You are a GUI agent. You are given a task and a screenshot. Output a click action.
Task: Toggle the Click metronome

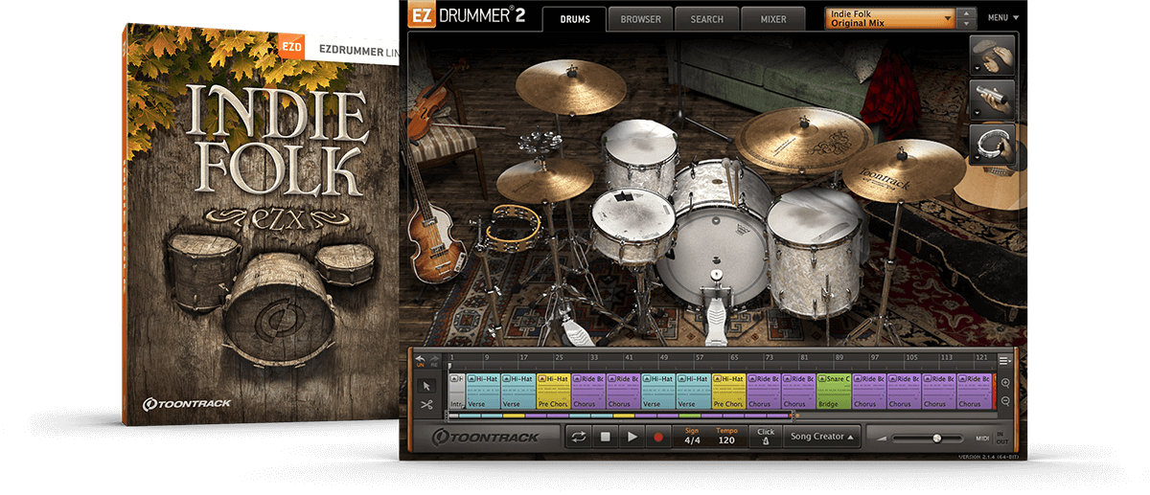click(x=765, y=437)
